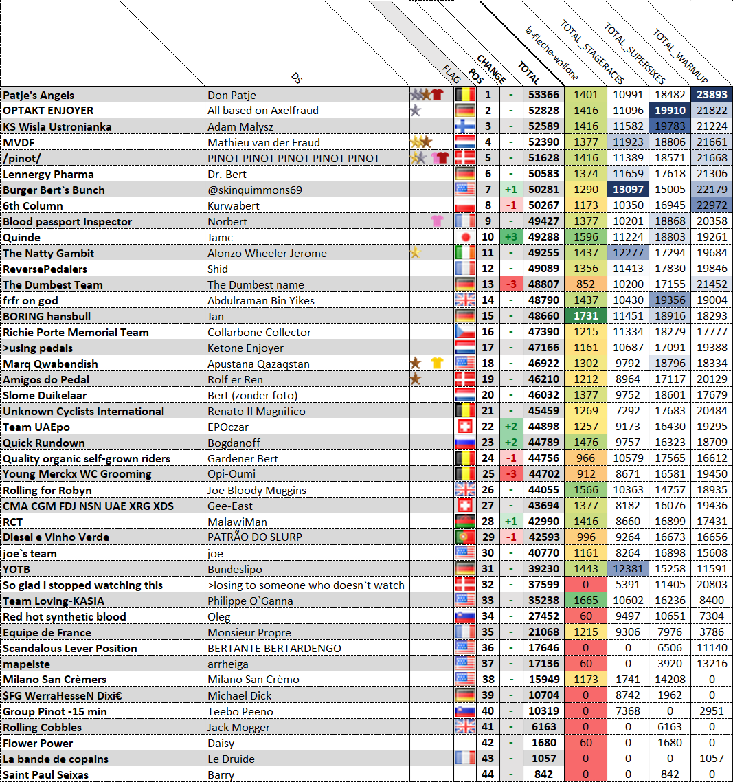
Task: Click the team name $FG WerraHesseN Dixi€
Action: pos(63,695)
